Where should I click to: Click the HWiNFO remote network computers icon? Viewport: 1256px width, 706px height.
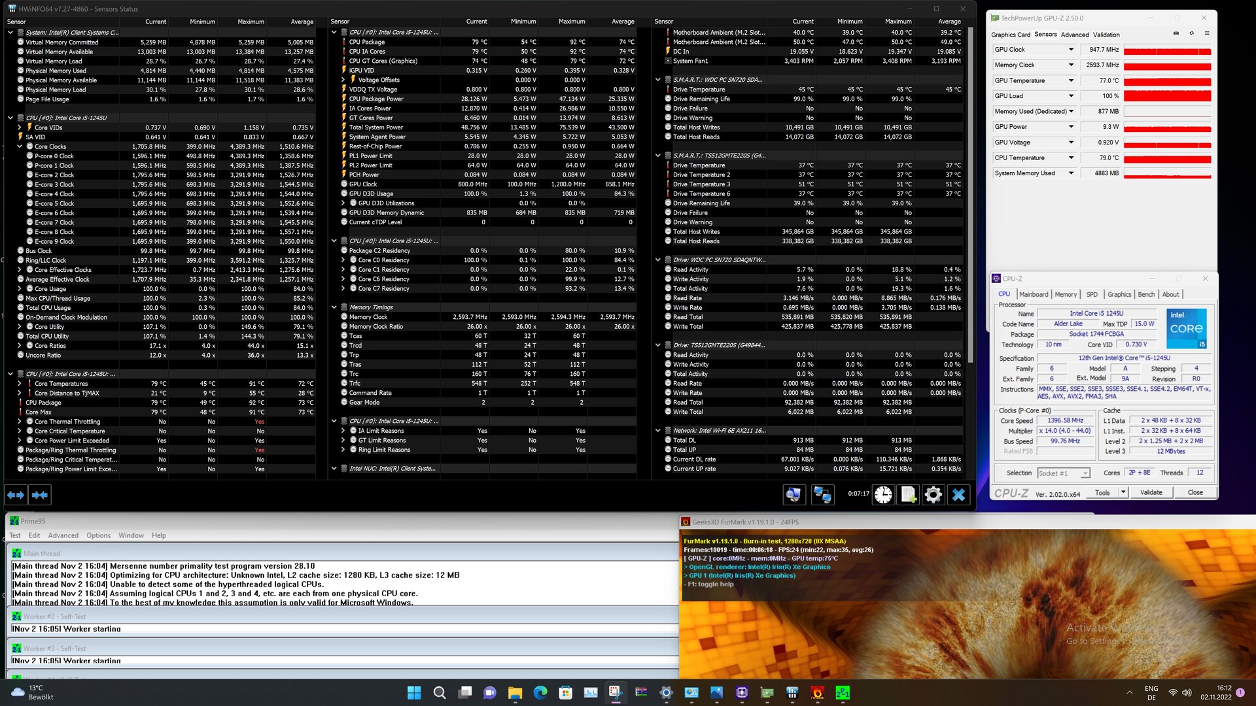[822, 495]
